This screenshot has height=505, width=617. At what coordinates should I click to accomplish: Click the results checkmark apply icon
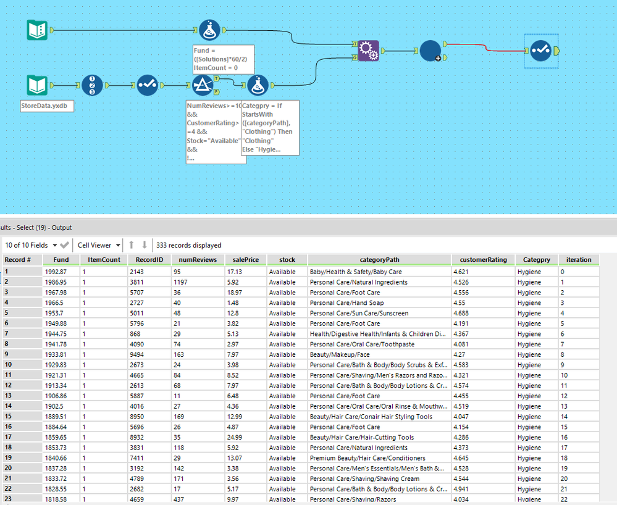point(65,245)
